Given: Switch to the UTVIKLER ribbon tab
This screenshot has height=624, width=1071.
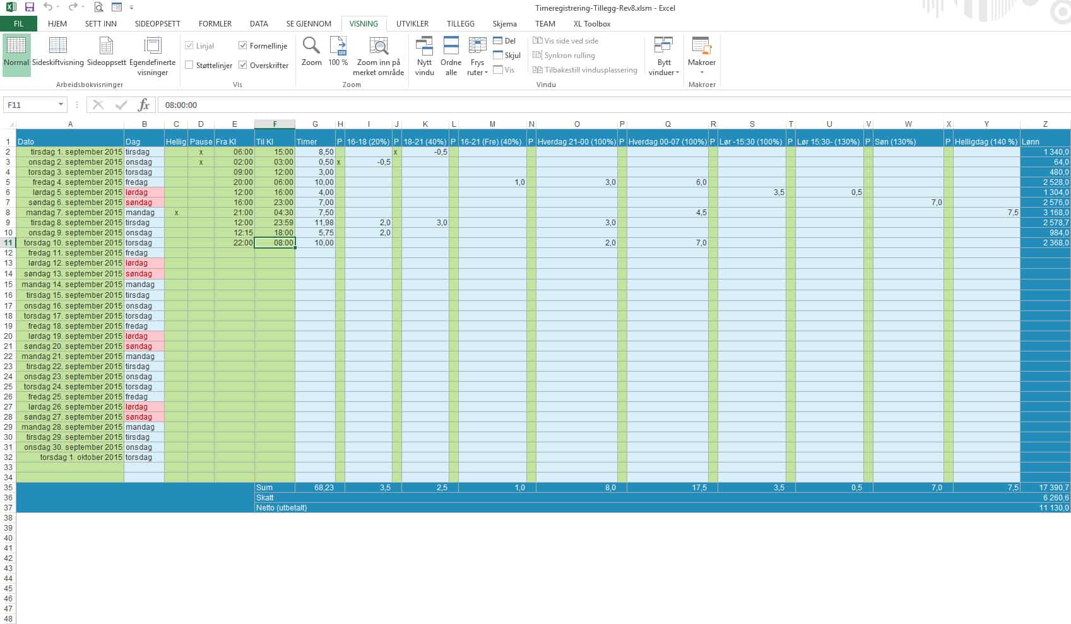Looking at the screenshot, I should pos(411,23).
